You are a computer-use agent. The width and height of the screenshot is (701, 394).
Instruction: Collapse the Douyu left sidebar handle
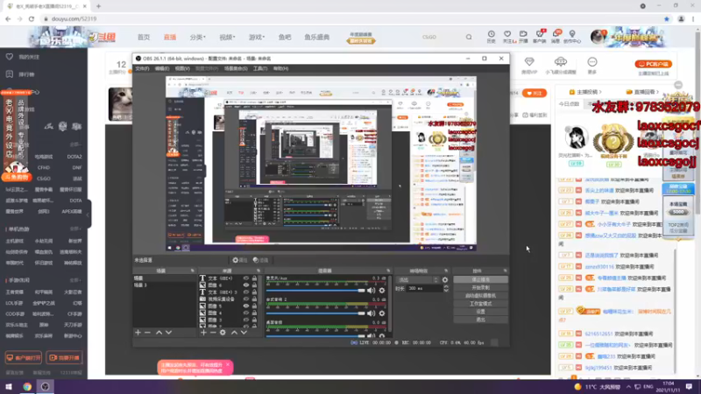[x=89, y=215]
